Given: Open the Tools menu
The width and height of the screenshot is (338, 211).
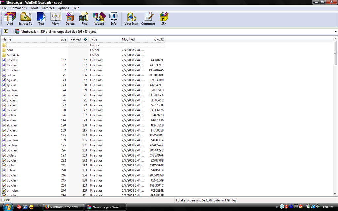Looking at the screenshot, I should click(34, 8).
